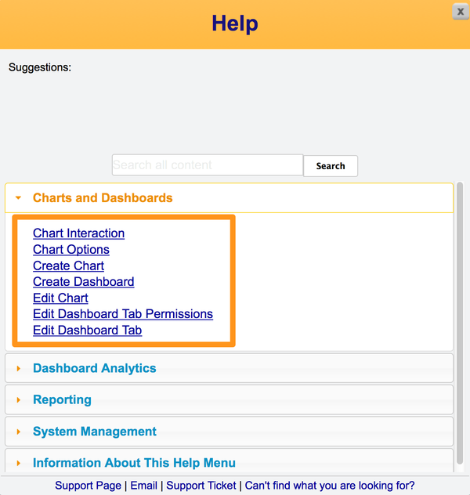Open the Edit Dashboard Tab link
The image size is (470, 495).
point(87,331)
